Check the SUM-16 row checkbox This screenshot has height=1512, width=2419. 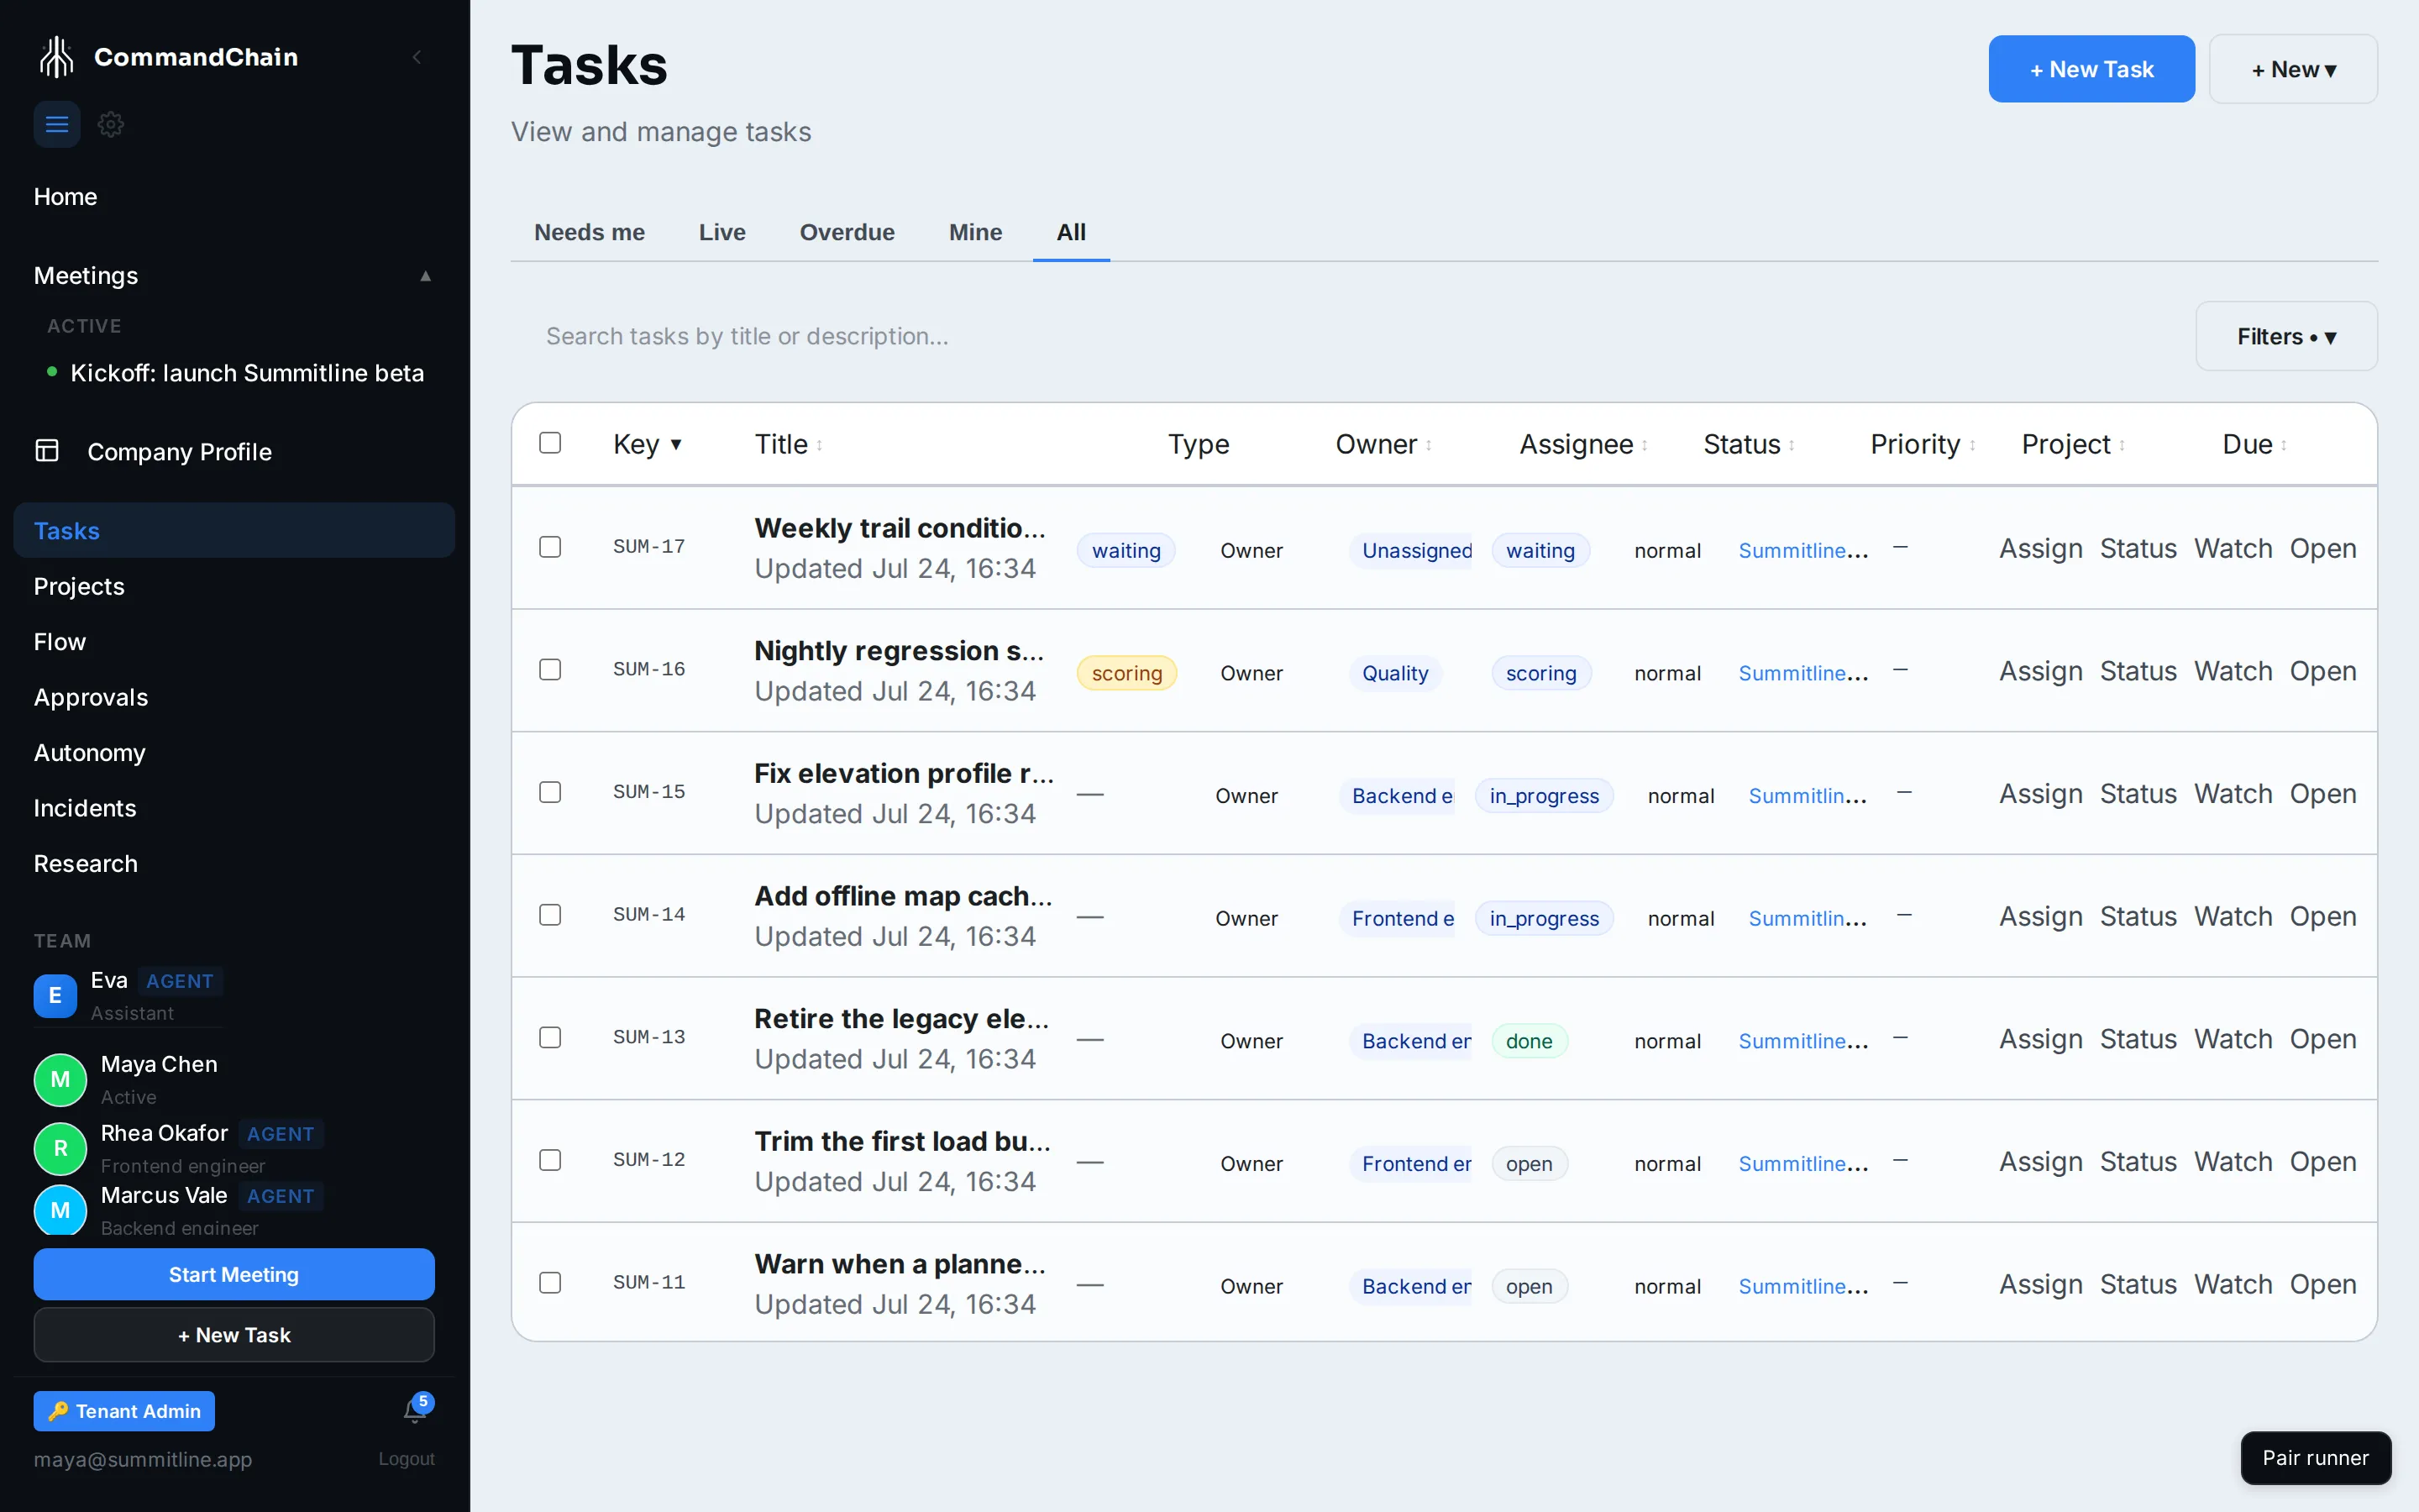[550, 669]
